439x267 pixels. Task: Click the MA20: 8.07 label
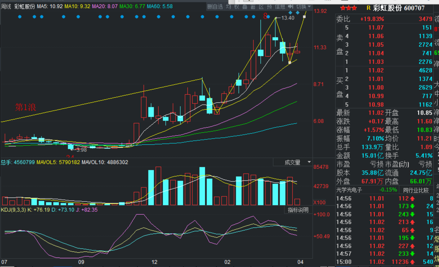pos(105,6)
